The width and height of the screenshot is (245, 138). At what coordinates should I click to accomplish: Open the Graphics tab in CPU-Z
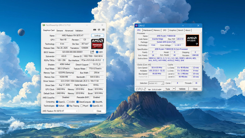point(173,30)
